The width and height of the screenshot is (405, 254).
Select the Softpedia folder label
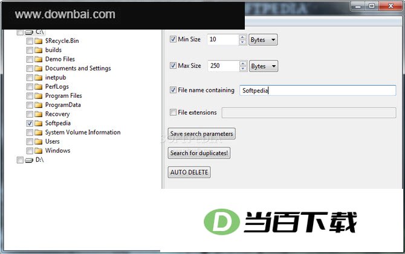(58, 123)
